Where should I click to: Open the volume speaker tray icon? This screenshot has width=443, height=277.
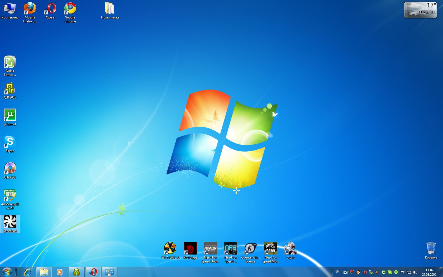click(415, 272)
